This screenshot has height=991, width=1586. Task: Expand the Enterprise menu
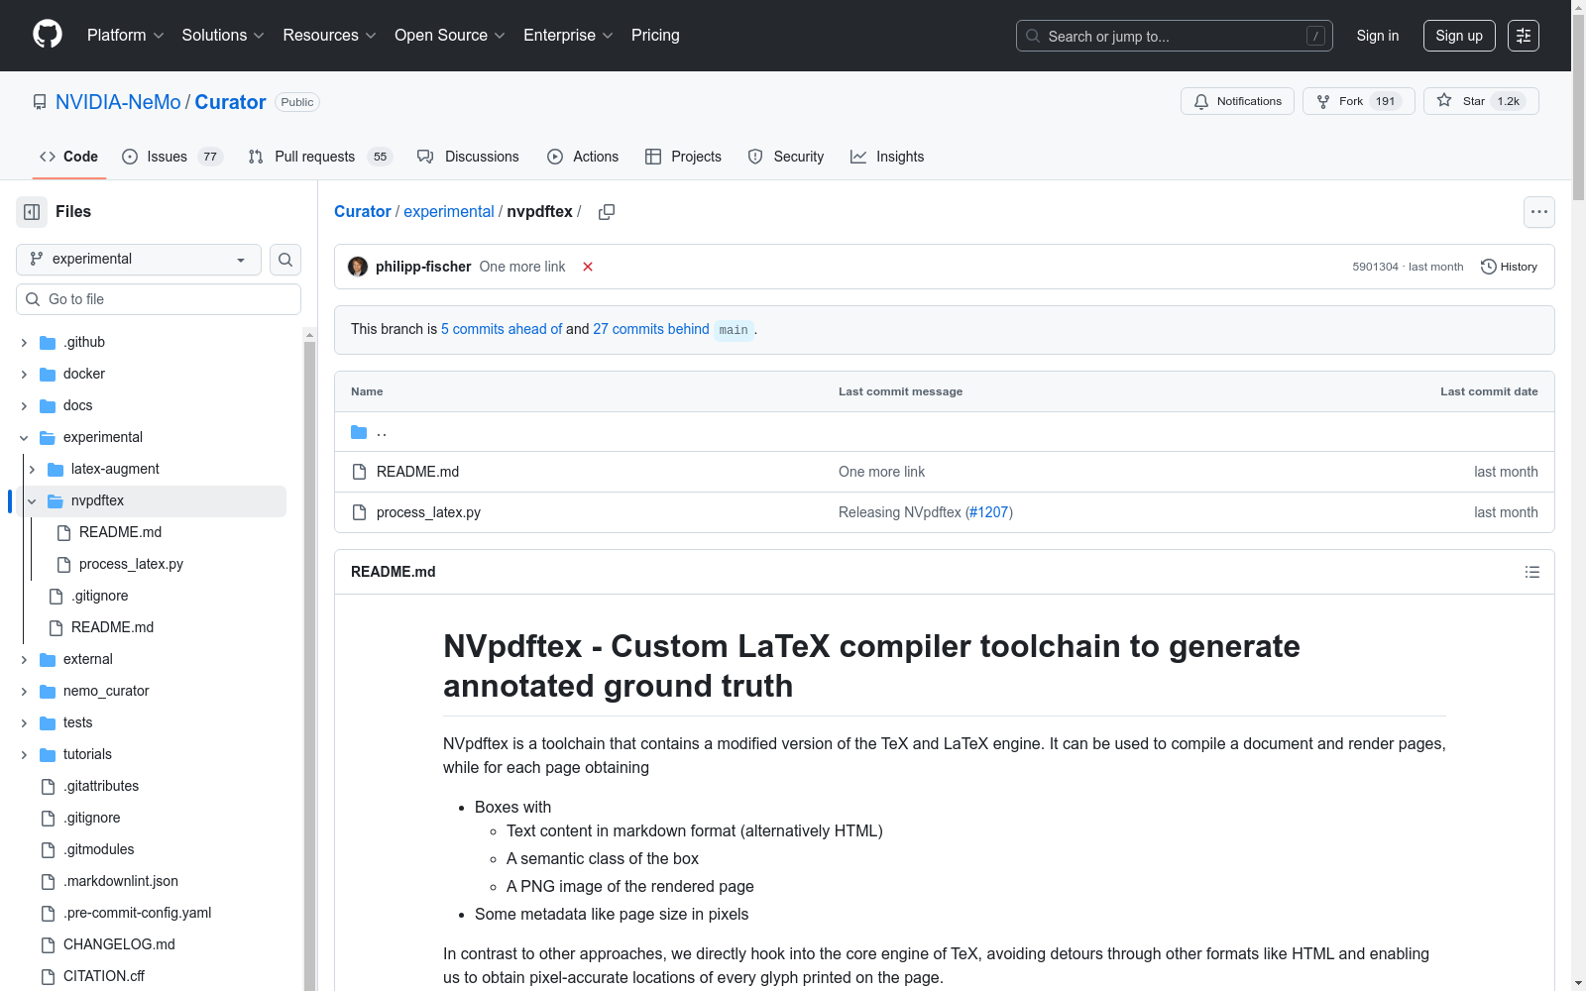point(568,36)
